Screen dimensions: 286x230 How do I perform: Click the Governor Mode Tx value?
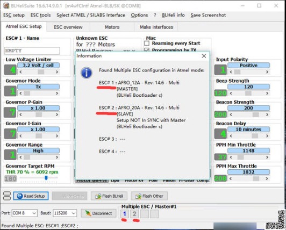38,87
